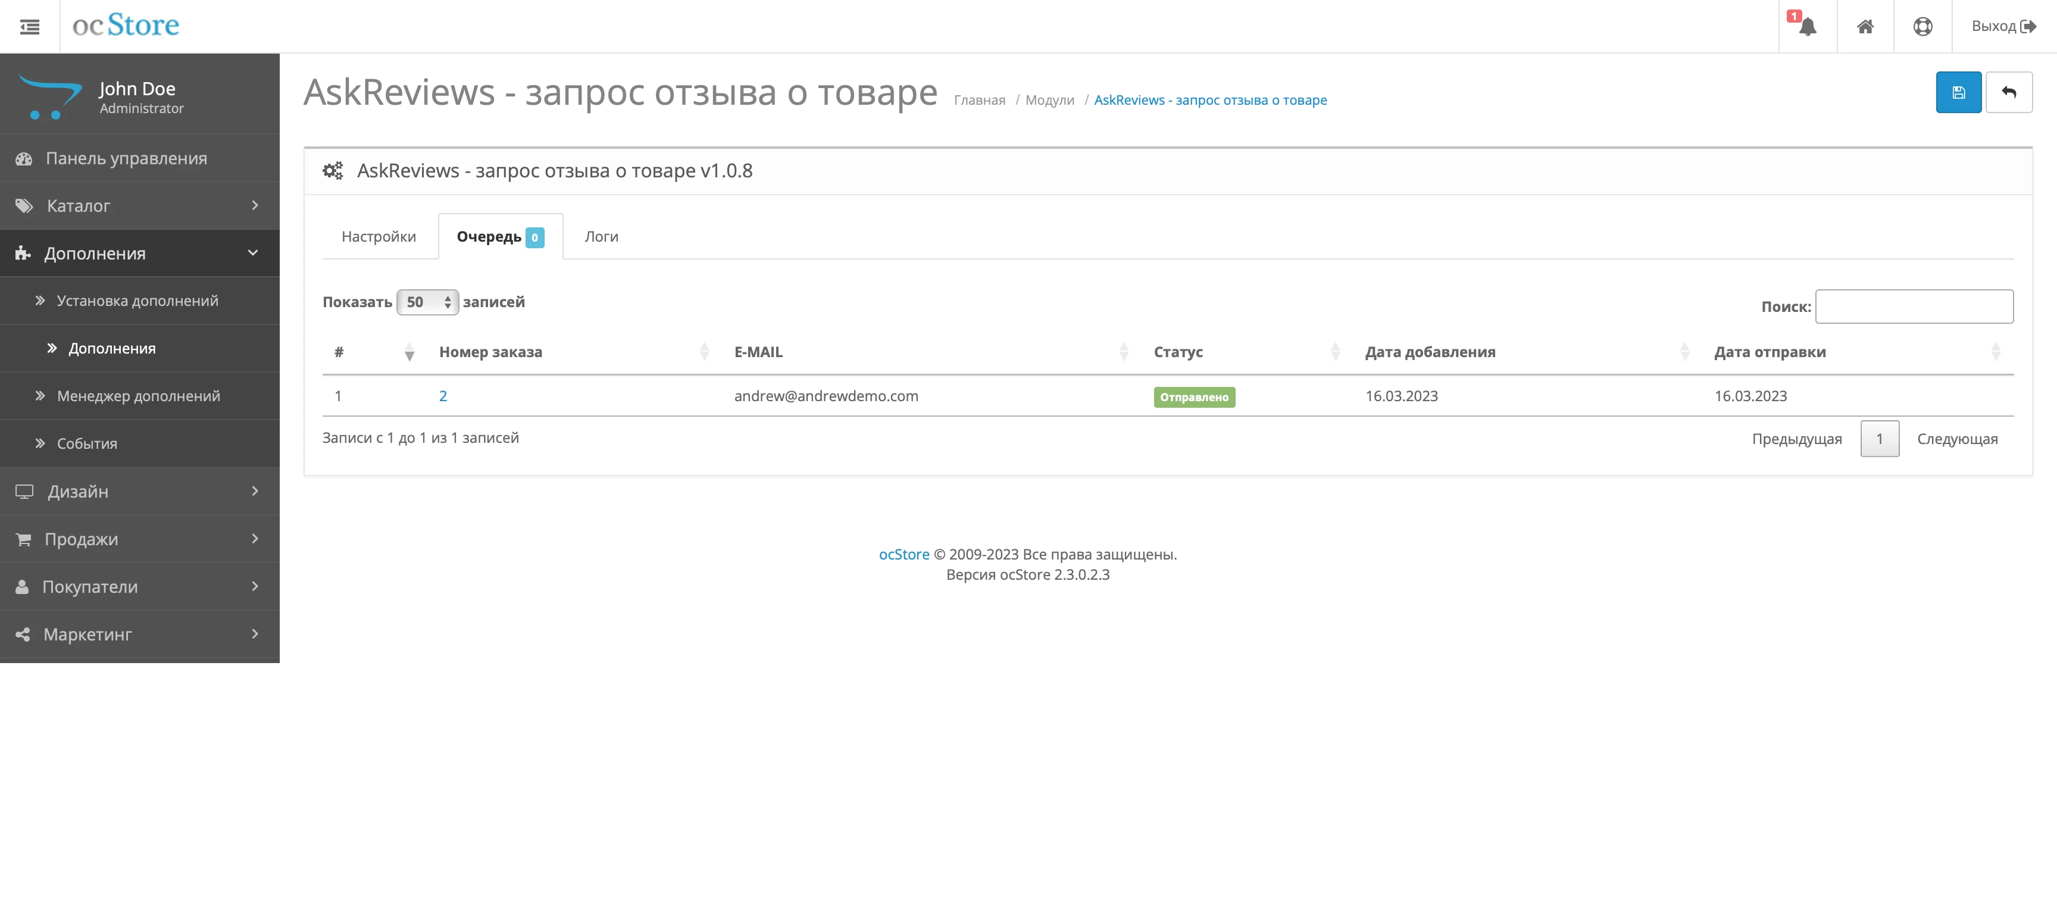Open Панель управления dashboard
The height and width of the screenshot is (900, 2057).
click(x=140, y=158)
